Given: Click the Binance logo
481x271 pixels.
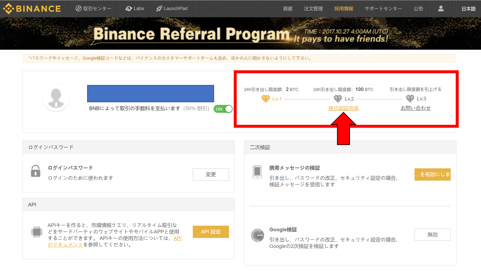Looking at the screenshot, I should click(32, 8).
